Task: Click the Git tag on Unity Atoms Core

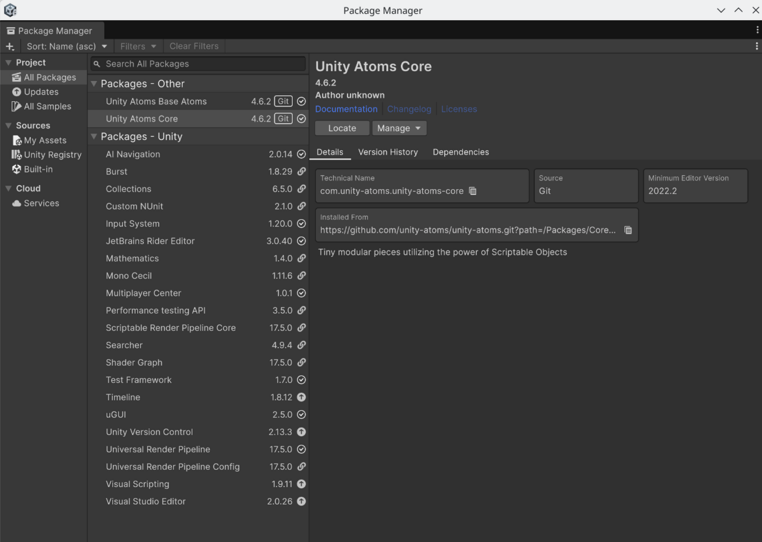Action: 283,119
